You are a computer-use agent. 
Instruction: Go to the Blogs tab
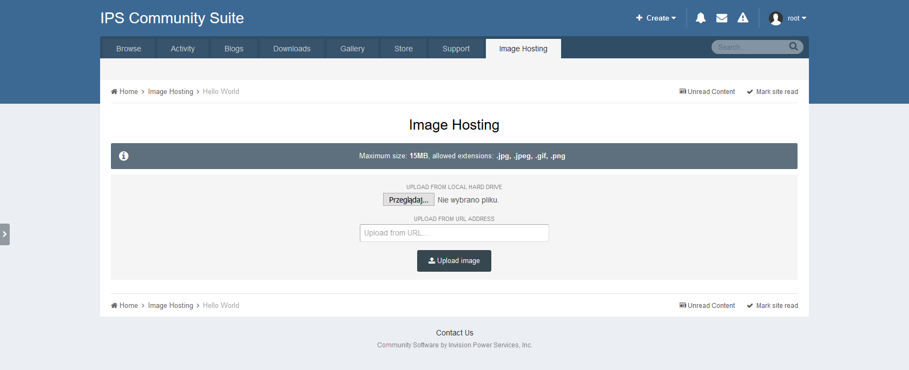[234, 49]
